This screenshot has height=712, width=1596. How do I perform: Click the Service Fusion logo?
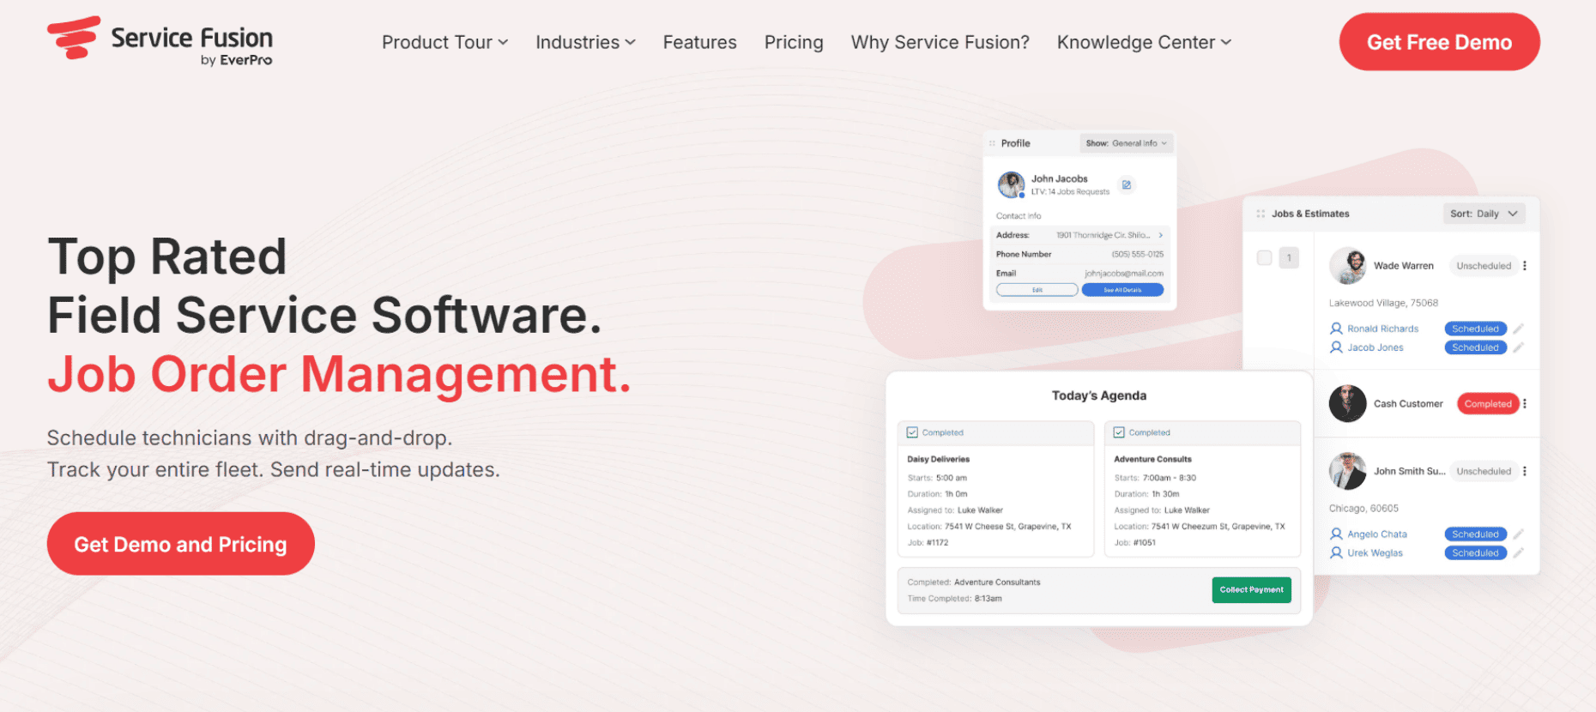(x=160, y=39)
